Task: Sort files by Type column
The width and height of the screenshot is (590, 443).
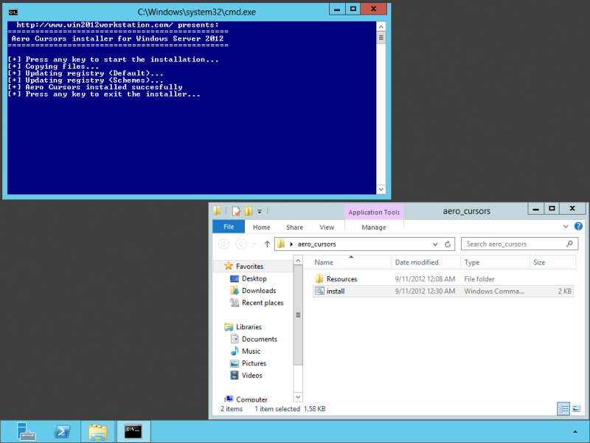Action: click(x=495, y=263)
